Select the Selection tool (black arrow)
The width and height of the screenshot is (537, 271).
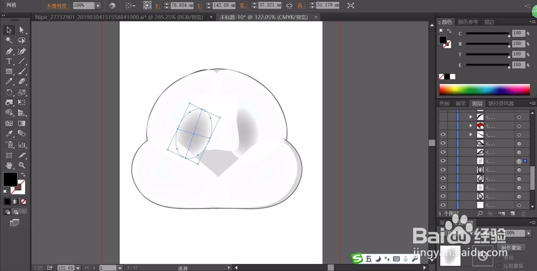coord(9,30)
